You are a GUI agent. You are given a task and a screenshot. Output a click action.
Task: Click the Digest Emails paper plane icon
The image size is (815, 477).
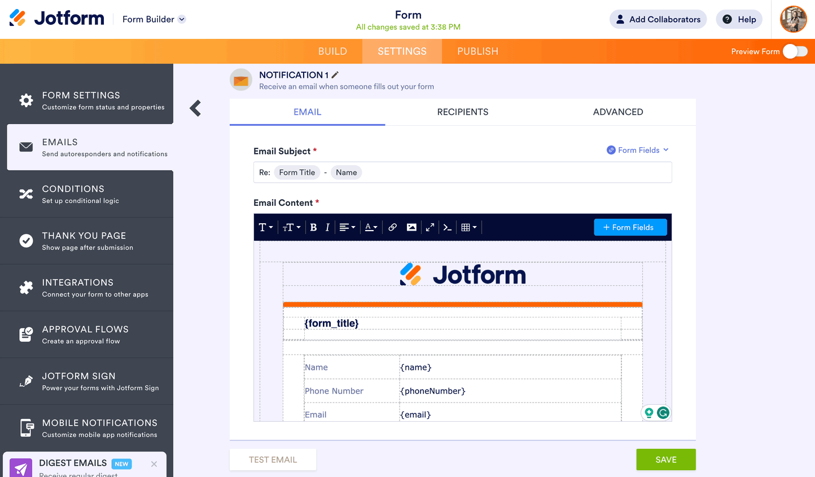click(21, 468)
